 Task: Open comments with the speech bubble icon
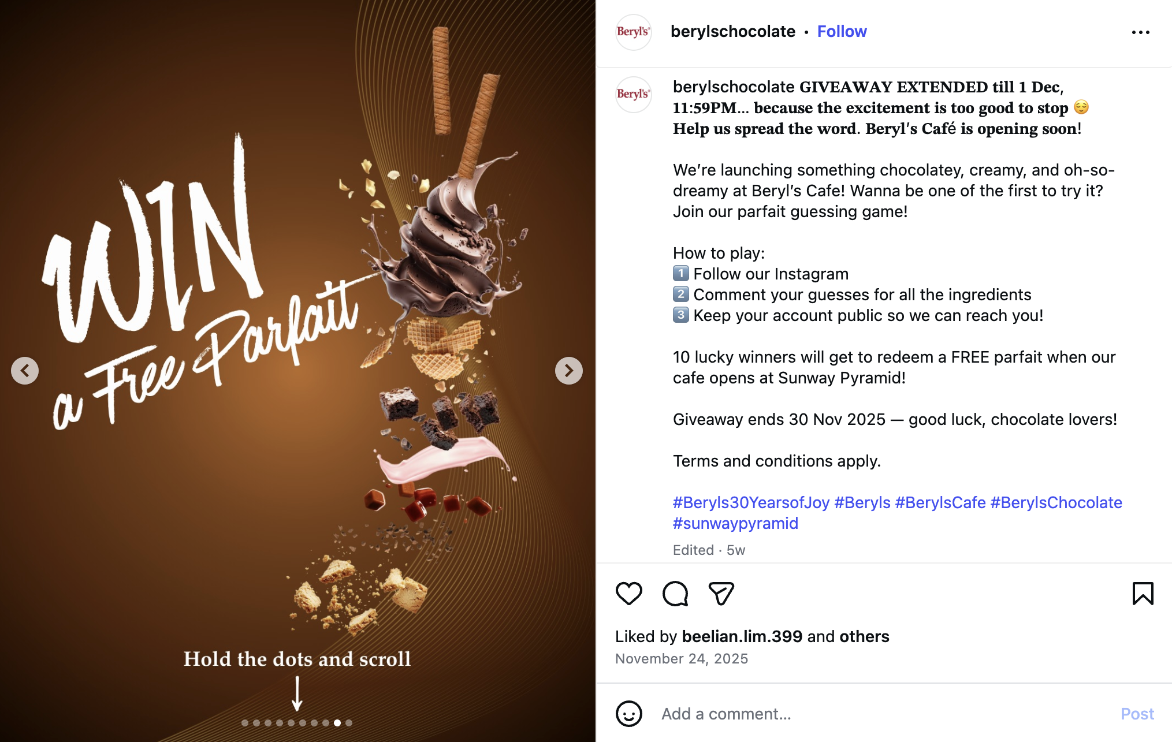pyautogui.click(x=675, y=594)
